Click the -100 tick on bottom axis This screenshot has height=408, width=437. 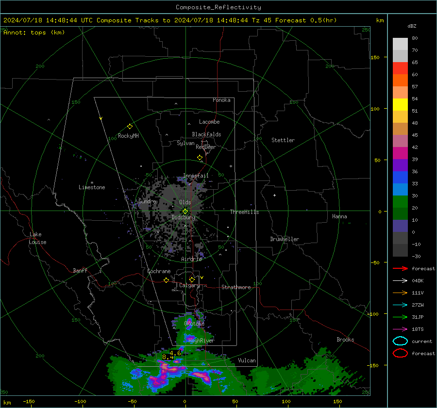tap(80, 401)
